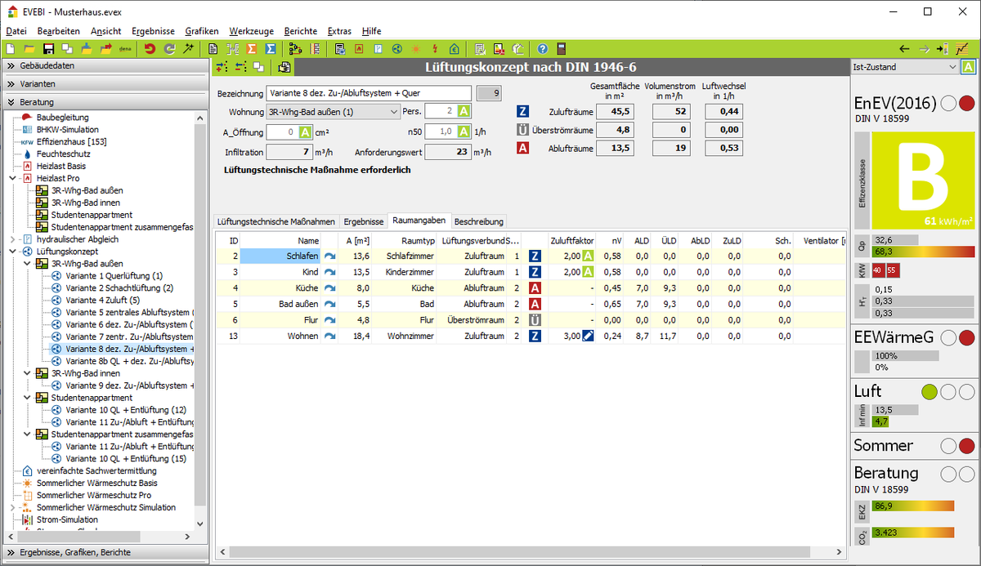This screenshot has height=566, width=981.
Task: Open the Ist-Zustand variant dropdown
Action: click(904, 67)
